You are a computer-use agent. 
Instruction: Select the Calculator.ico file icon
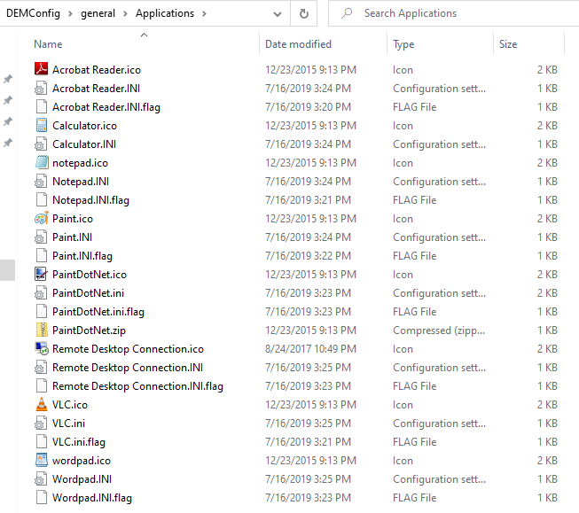pyautogui.click(x=41, y=126)
